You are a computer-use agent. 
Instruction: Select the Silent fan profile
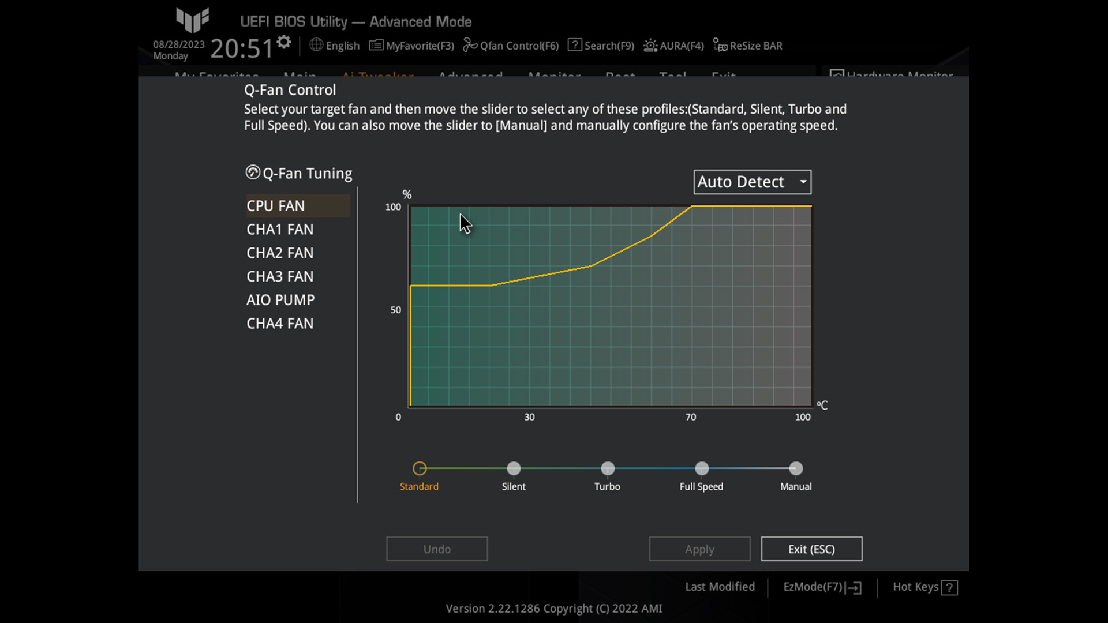tap(514, 468)
